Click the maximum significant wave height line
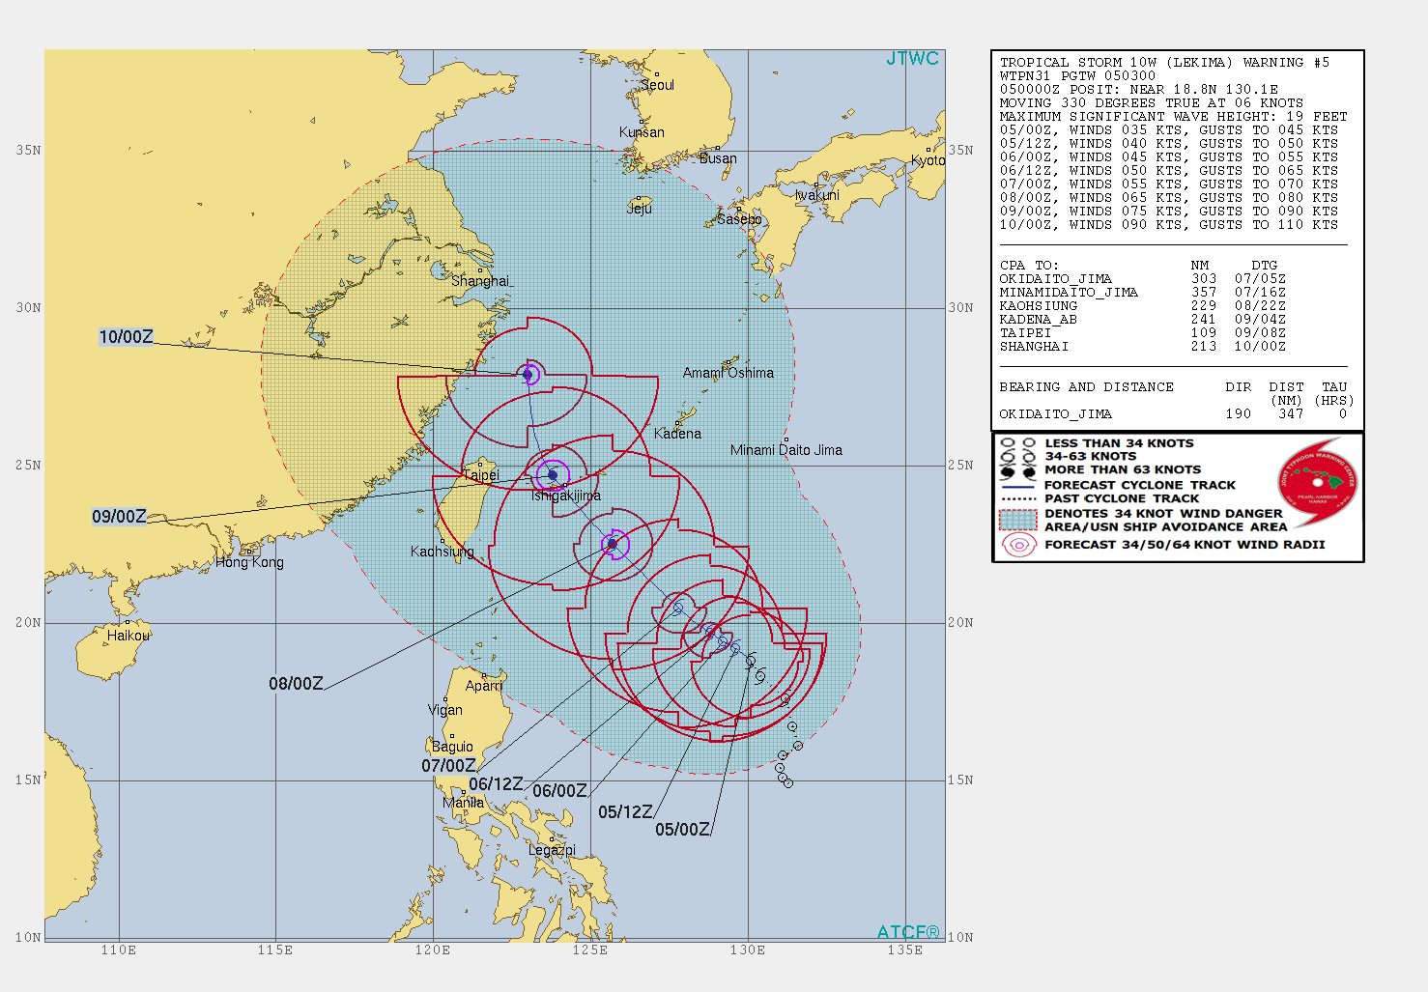This screenshot has height=992, width=1428. click(x=1173, y=116)
